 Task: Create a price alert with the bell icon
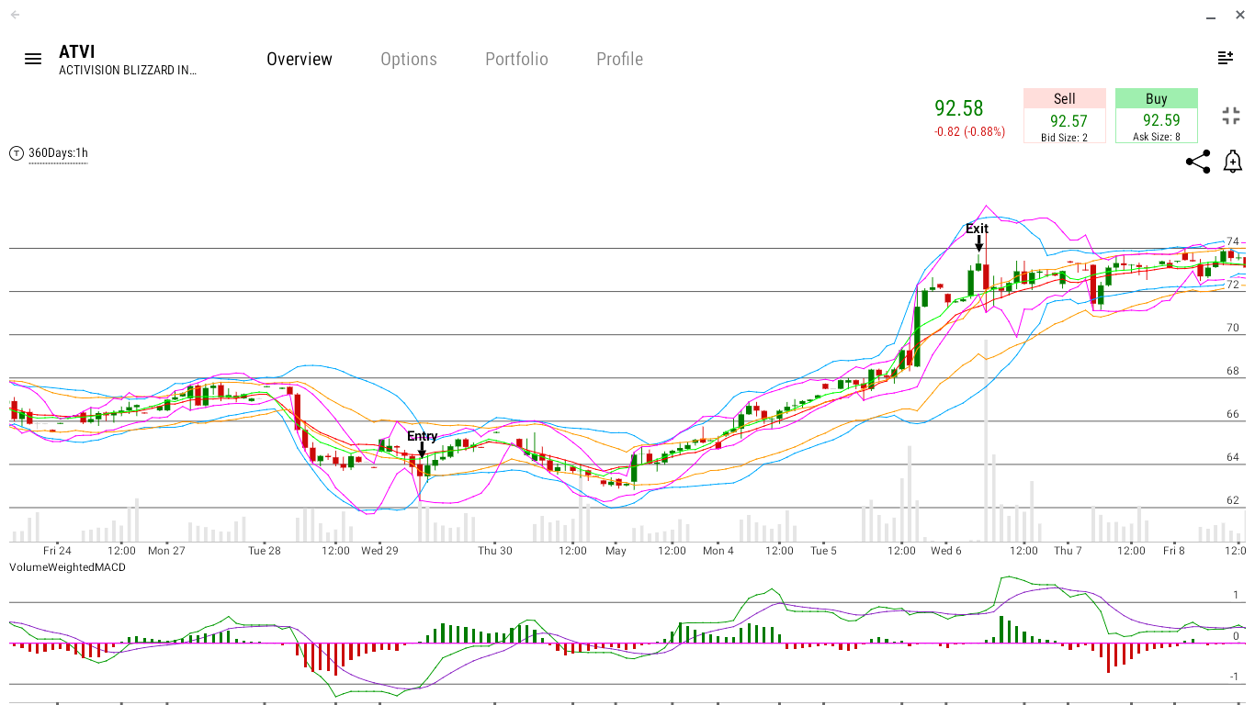(x=1233, y=162)
